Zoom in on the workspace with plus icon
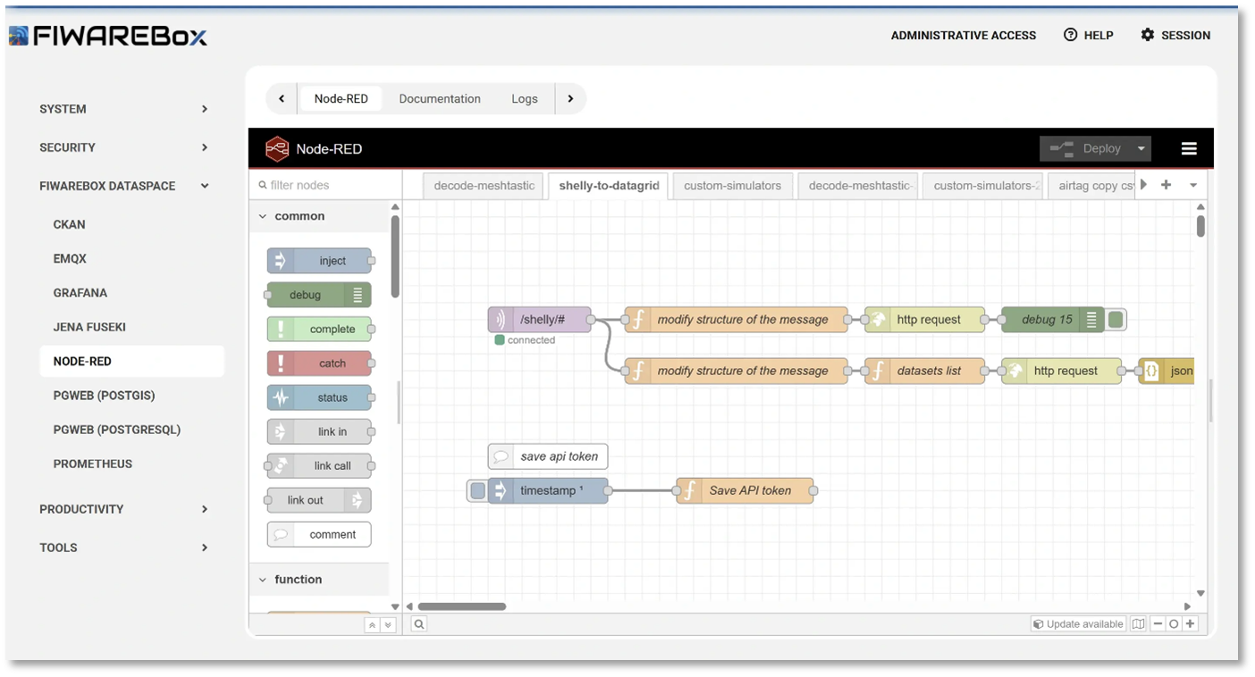The image size is (1255, 677). tap(1190, 623)
